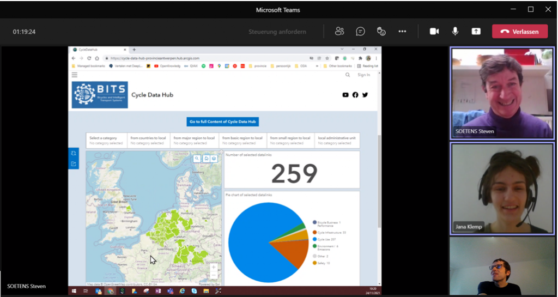Click the hub site search icon
Screen dimensions: 558x297
pyautogui.click(x=348, y=75)
